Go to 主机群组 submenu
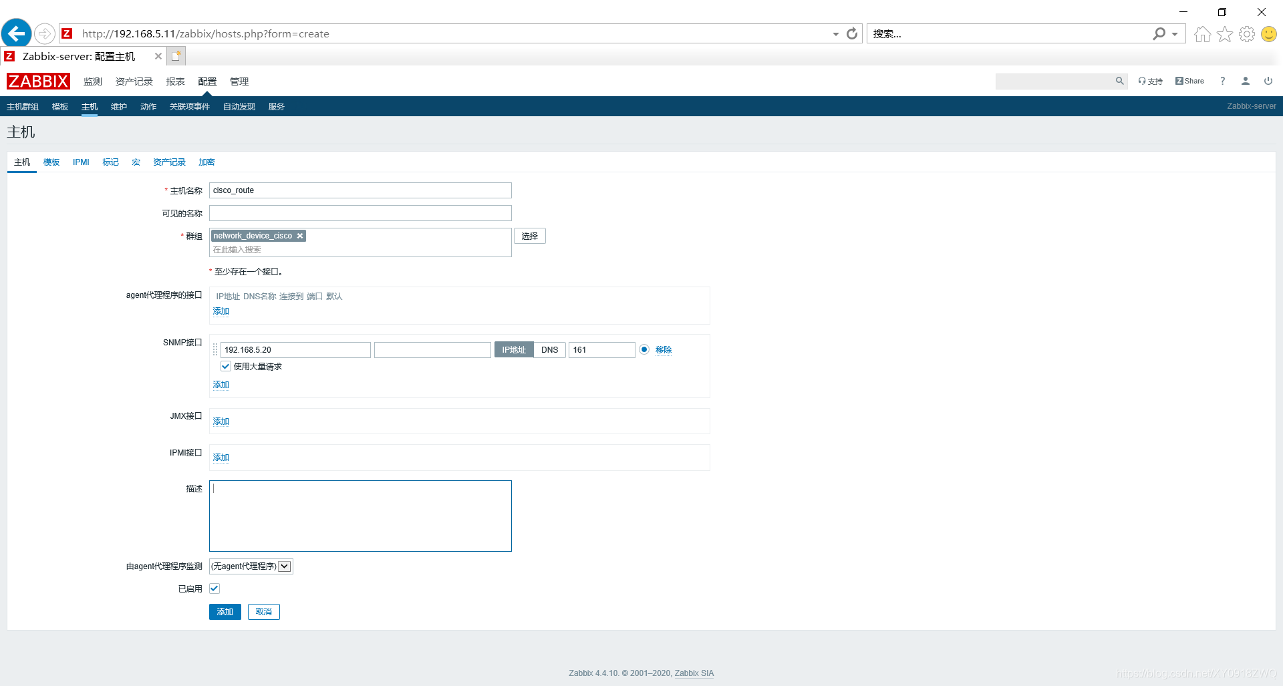1283x686 pixels. [23, 107]
